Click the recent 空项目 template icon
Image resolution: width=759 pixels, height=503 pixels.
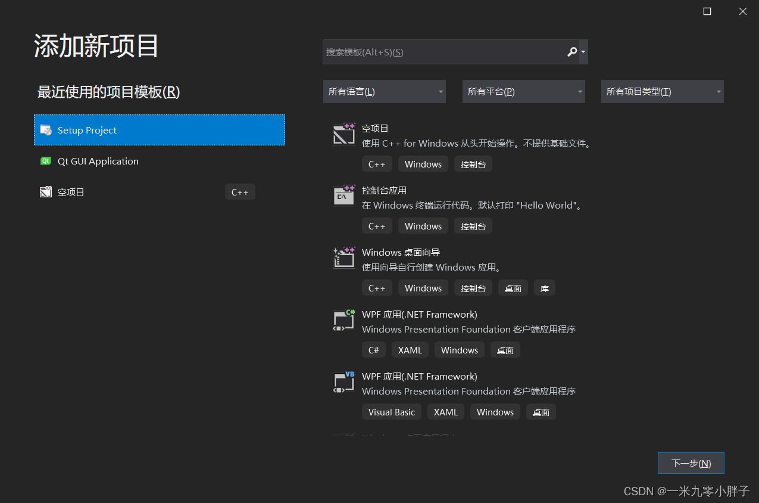pyautogui.click(x=46, y=192)
